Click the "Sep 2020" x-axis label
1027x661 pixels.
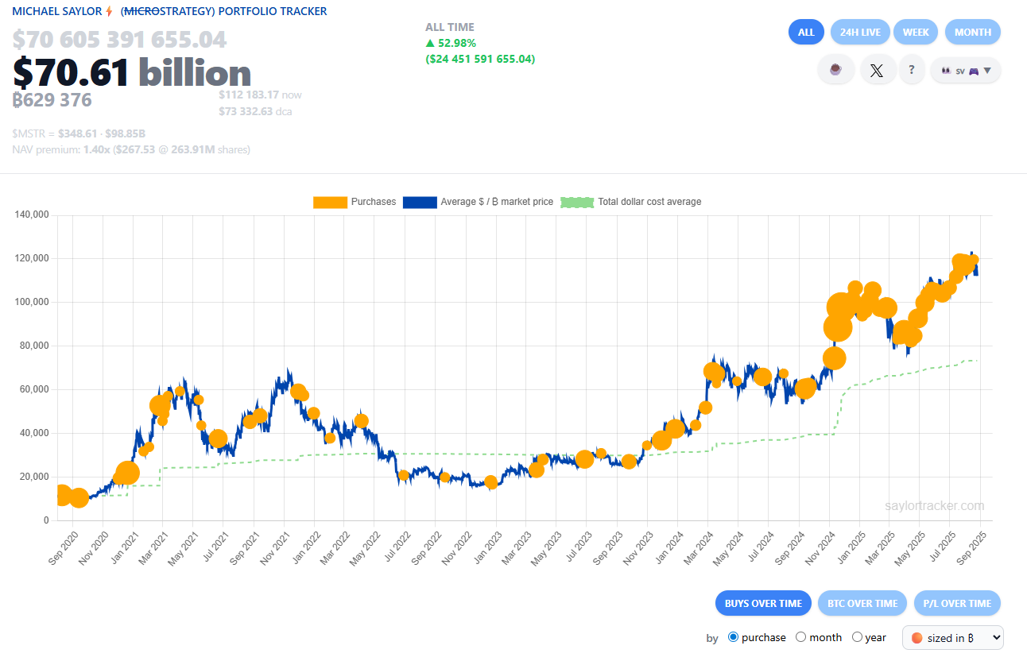pyautogui.click(x=62, y=547)
